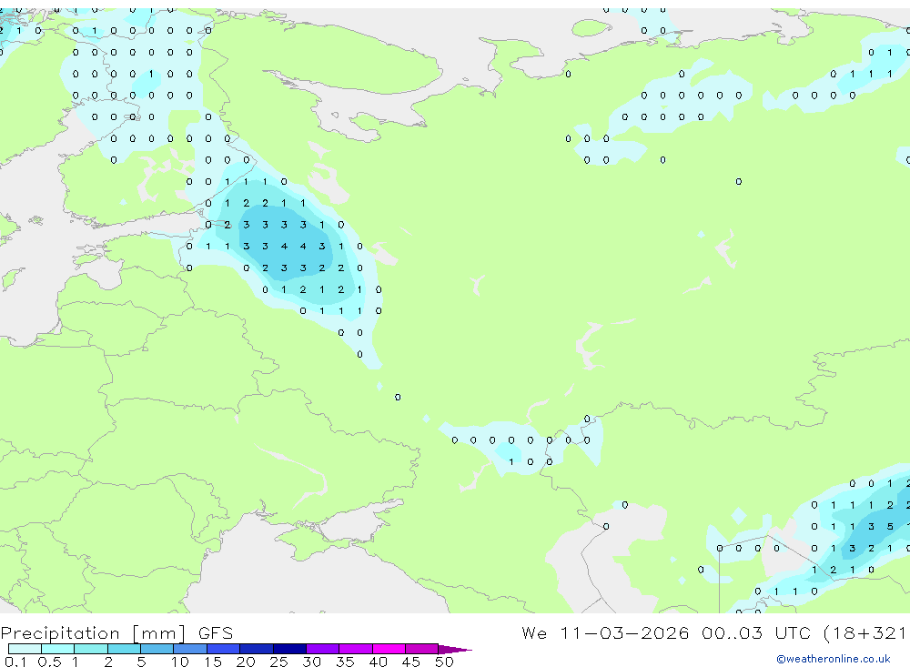This screenshot has height=667, width=910.
Task: Select the '15' legend scale label
Action: (213, 662)
